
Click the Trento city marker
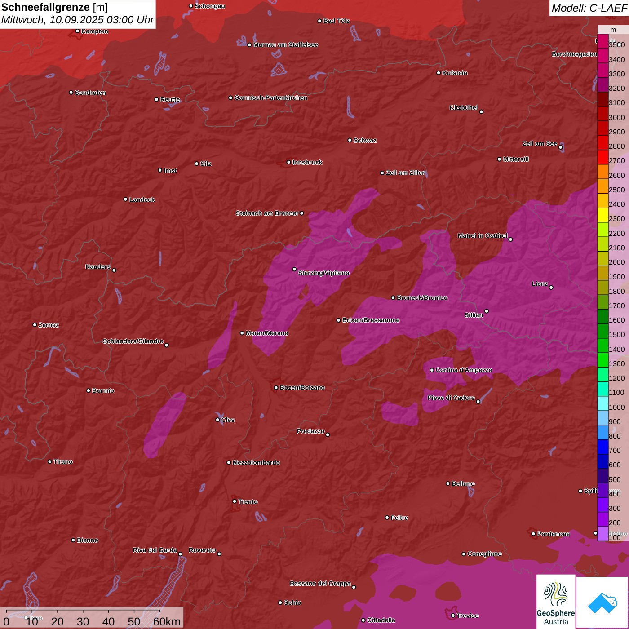coord(235,501)
